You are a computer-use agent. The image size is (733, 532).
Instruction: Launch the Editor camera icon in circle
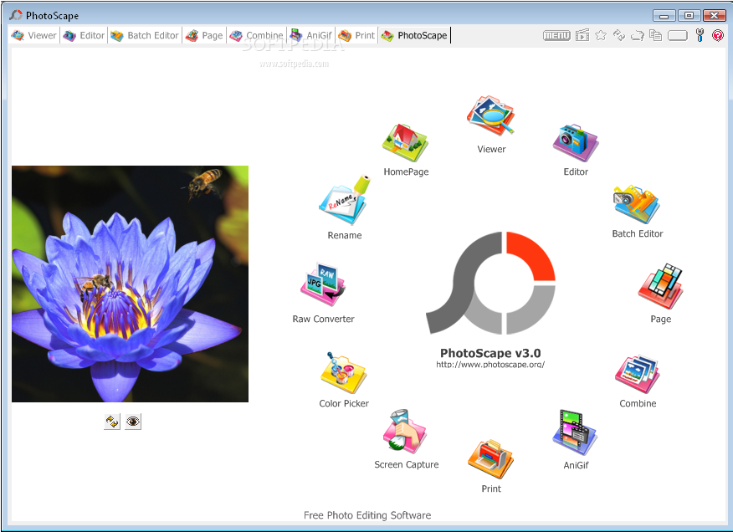[x=576, y=142]
